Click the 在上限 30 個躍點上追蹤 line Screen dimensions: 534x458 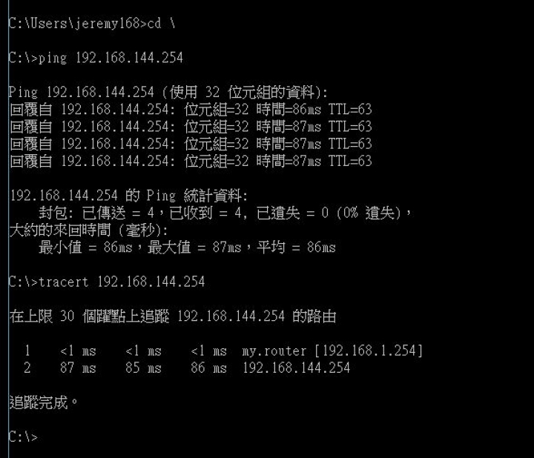[x=173, y=316]
